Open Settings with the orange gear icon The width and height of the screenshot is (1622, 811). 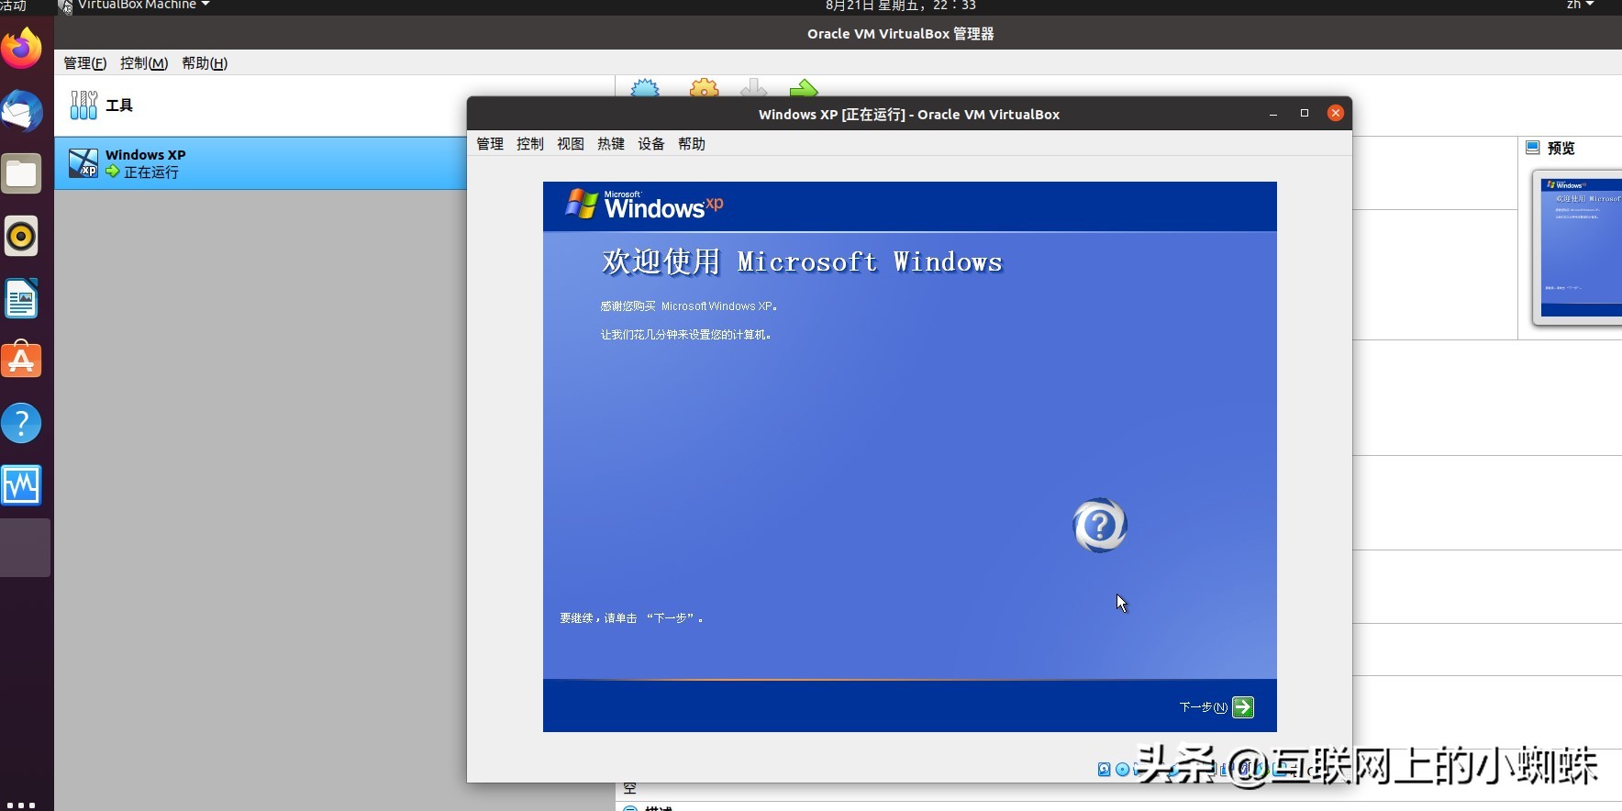point(704,88)
